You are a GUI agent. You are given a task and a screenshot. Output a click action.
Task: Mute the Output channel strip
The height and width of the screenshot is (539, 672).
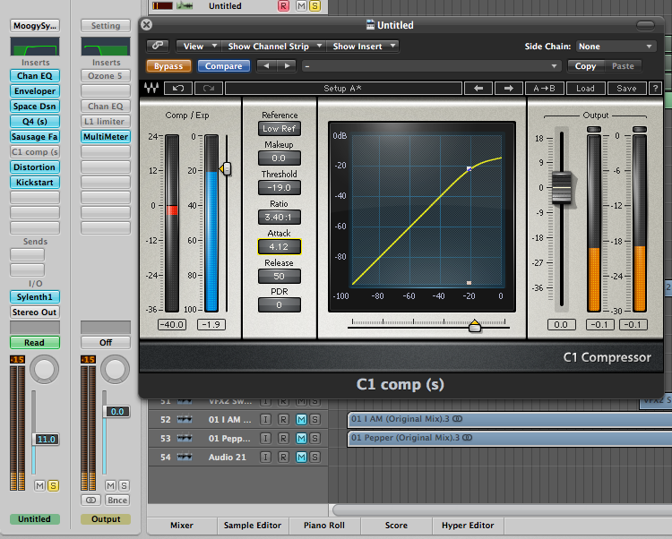pos(110,485)
